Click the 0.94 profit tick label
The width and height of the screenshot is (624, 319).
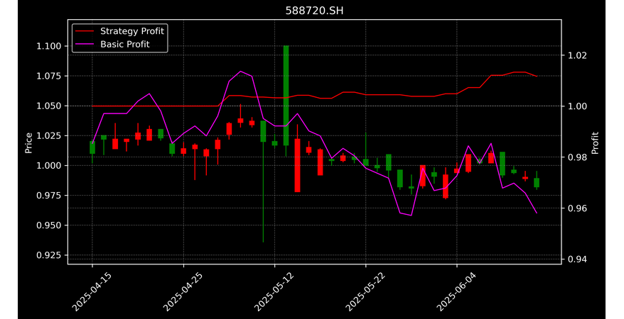click(x=576, y=259)
